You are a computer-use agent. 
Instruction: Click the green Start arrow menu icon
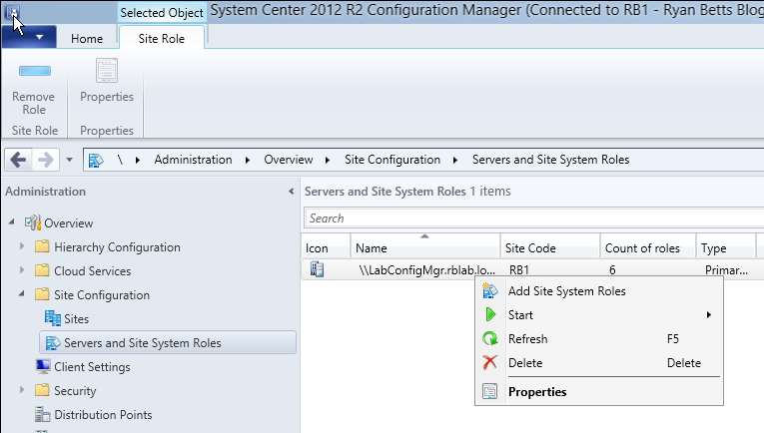(490, 314)
